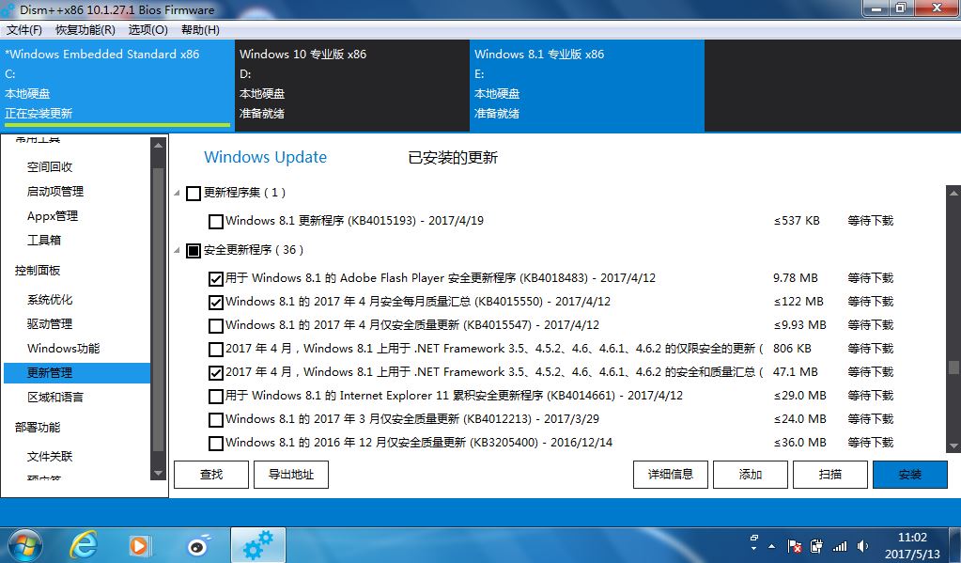Select 更新管理 in the sidebar
Image resolution: width=961 pixels, height=563 pixels.
point(77,373)
